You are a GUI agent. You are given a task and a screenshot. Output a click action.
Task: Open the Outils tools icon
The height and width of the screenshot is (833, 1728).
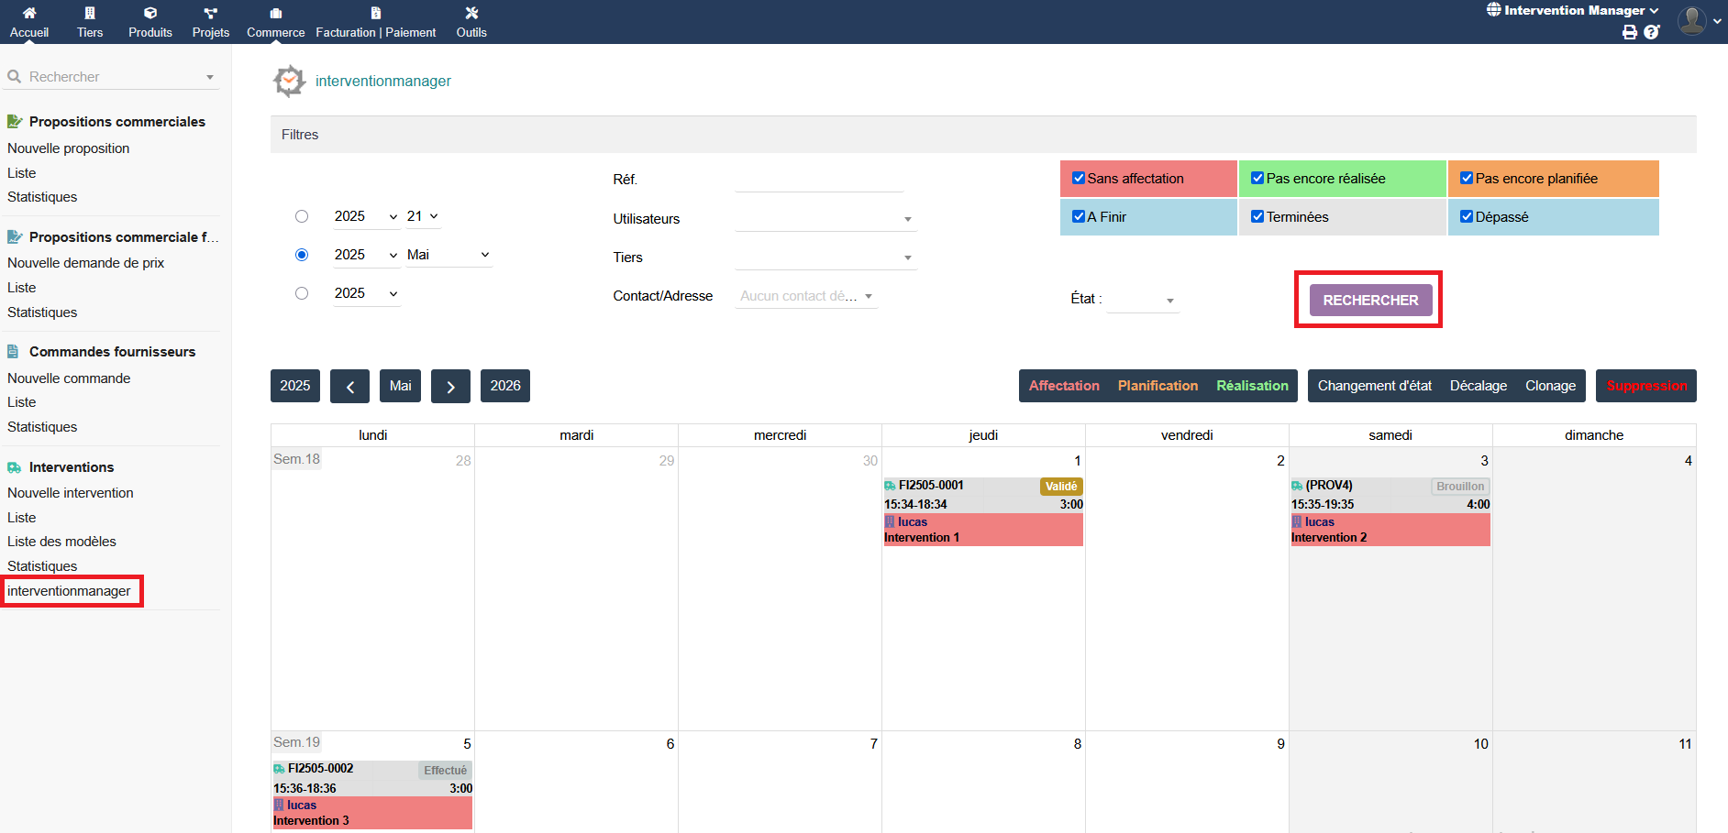pyautogui.click(x=471, y=14)
